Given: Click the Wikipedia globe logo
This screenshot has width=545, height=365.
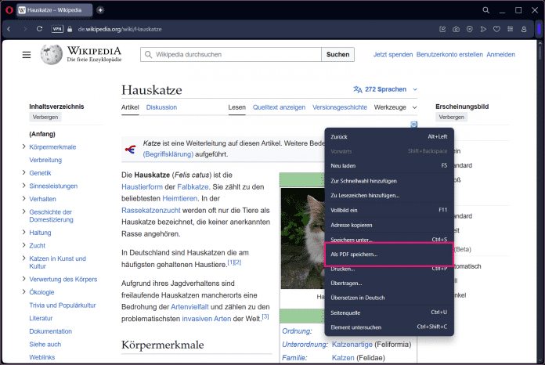Looking at the screenshot, I should [x=51, y=55].
